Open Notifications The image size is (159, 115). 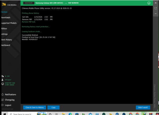(10, 95)
